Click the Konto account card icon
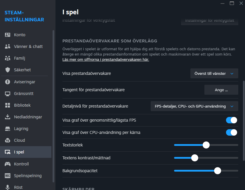Image resolution: width=245 pixels, height=190 pixels. pyautogui.click(x=8, y=35)
